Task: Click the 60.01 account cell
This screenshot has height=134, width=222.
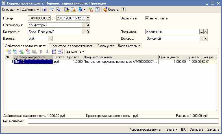Action: [x=209, y=62]
